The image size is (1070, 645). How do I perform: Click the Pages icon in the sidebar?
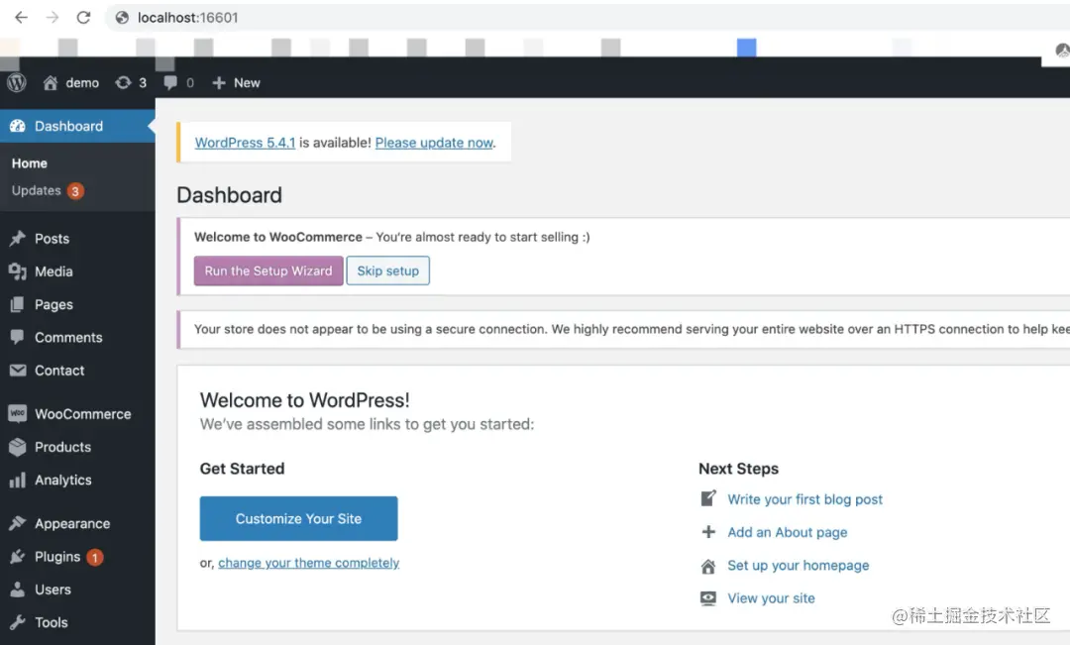(x=18, y=304)
